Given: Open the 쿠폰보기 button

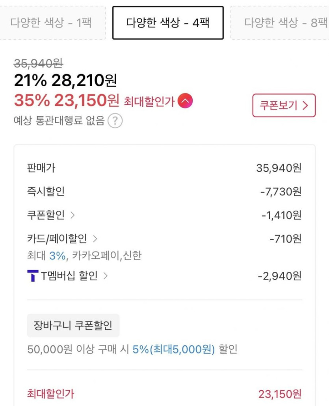Looking at the screenshot, I should click(x=284, y=106).
